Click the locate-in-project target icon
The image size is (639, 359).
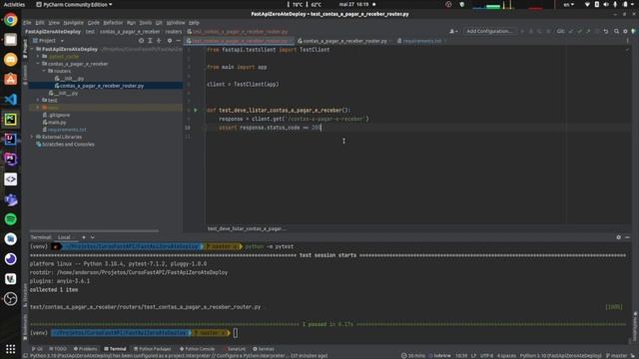(141, 41)
